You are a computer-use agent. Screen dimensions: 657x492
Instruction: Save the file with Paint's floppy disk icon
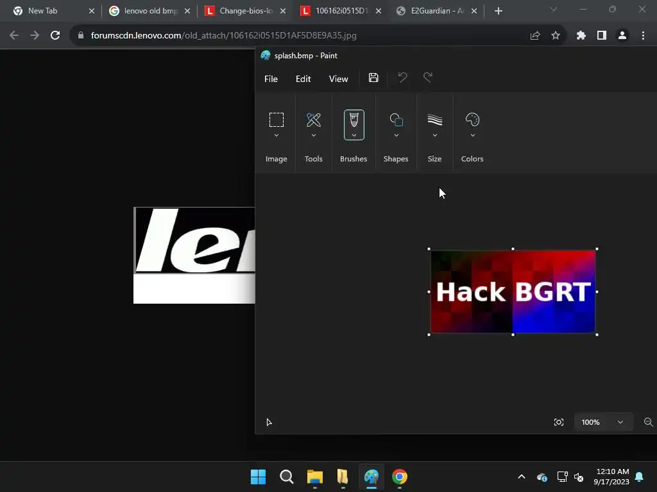(373, 78)
